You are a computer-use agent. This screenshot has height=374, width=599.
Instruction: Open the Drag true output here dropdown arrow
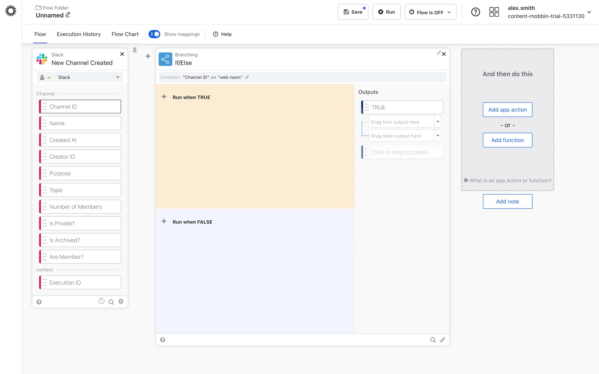click(438, 122)
